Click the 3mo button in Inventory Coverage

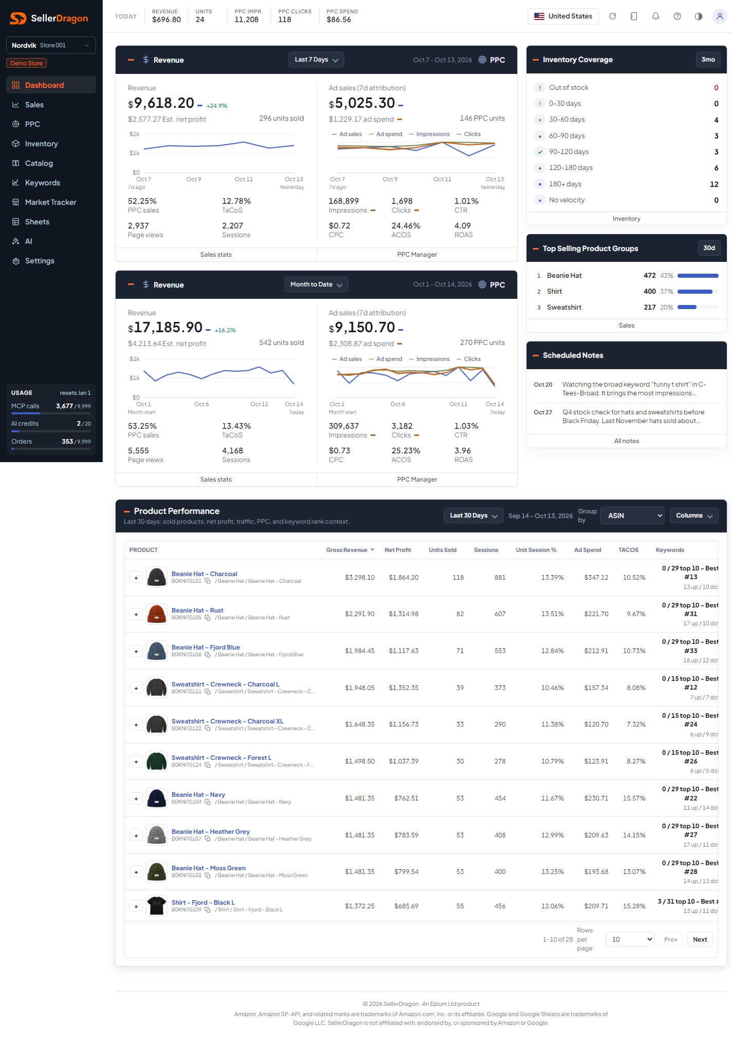[708, 60]
